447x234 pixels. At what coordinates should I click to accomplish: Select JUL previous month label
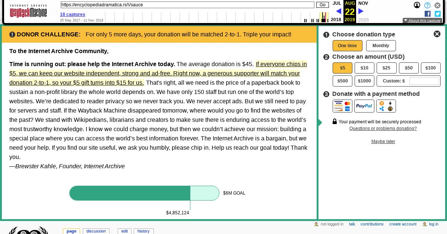(337, 3)
